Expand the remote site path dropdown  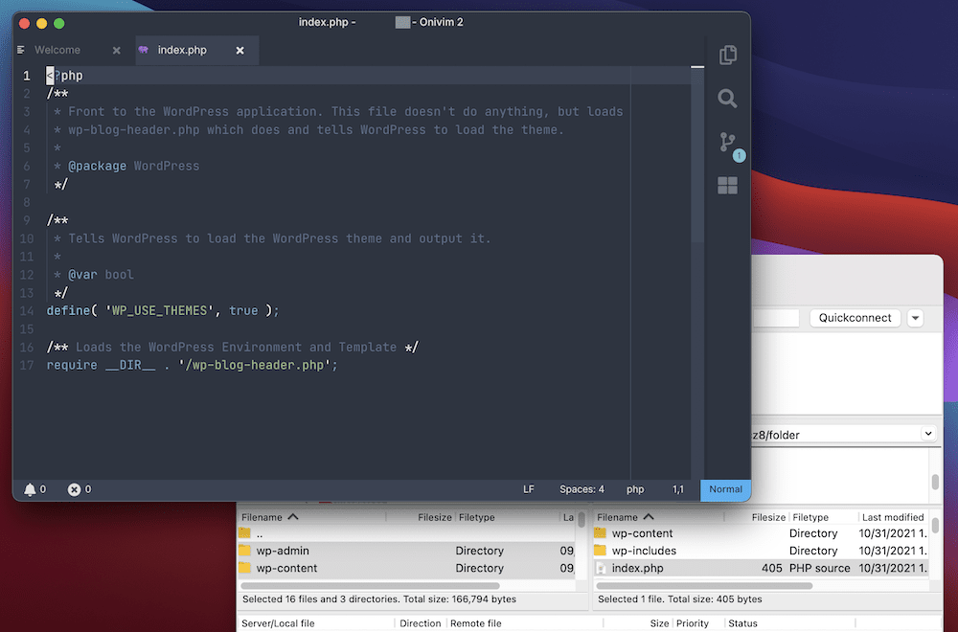(927, 434)
